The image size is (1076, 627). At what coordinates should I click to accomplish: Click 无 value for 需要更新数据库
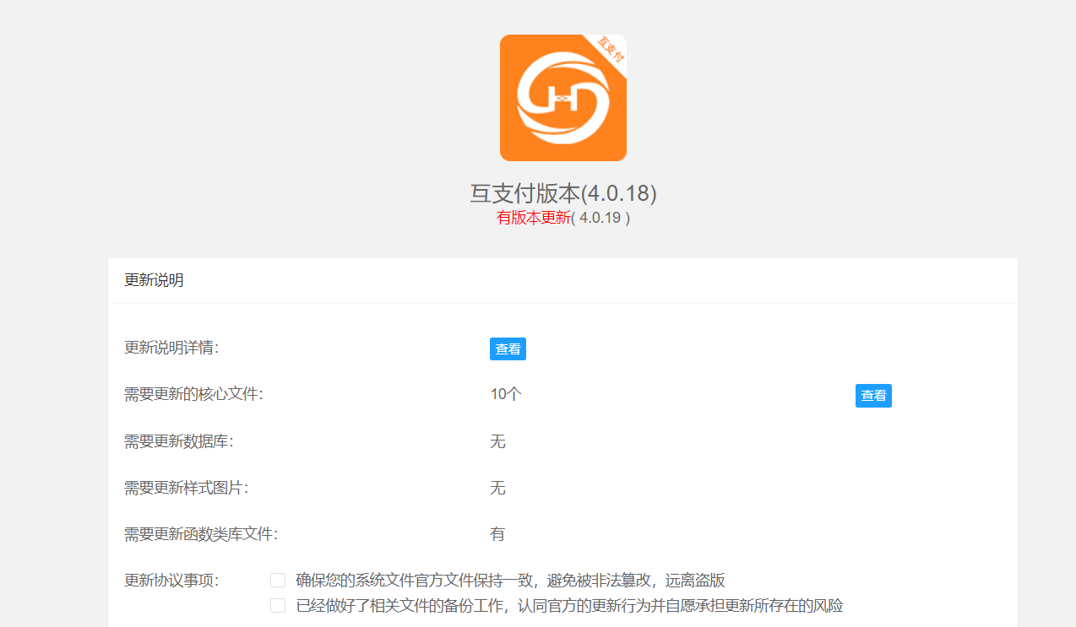coord(497,441)
